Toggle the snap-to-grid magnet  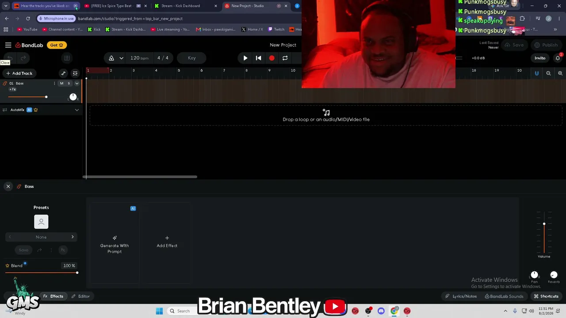[537, 73]
